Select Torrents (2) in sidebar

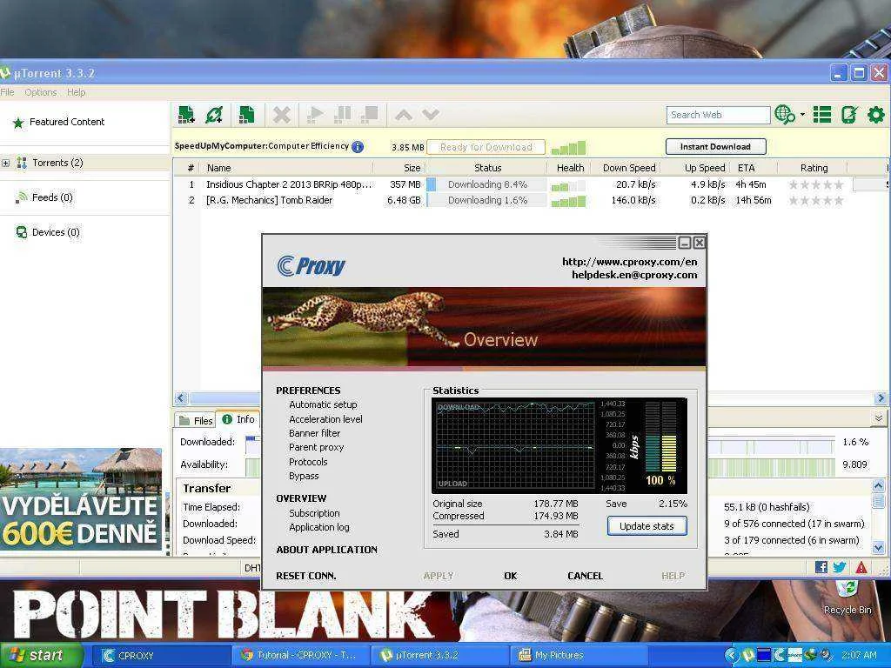57,163
